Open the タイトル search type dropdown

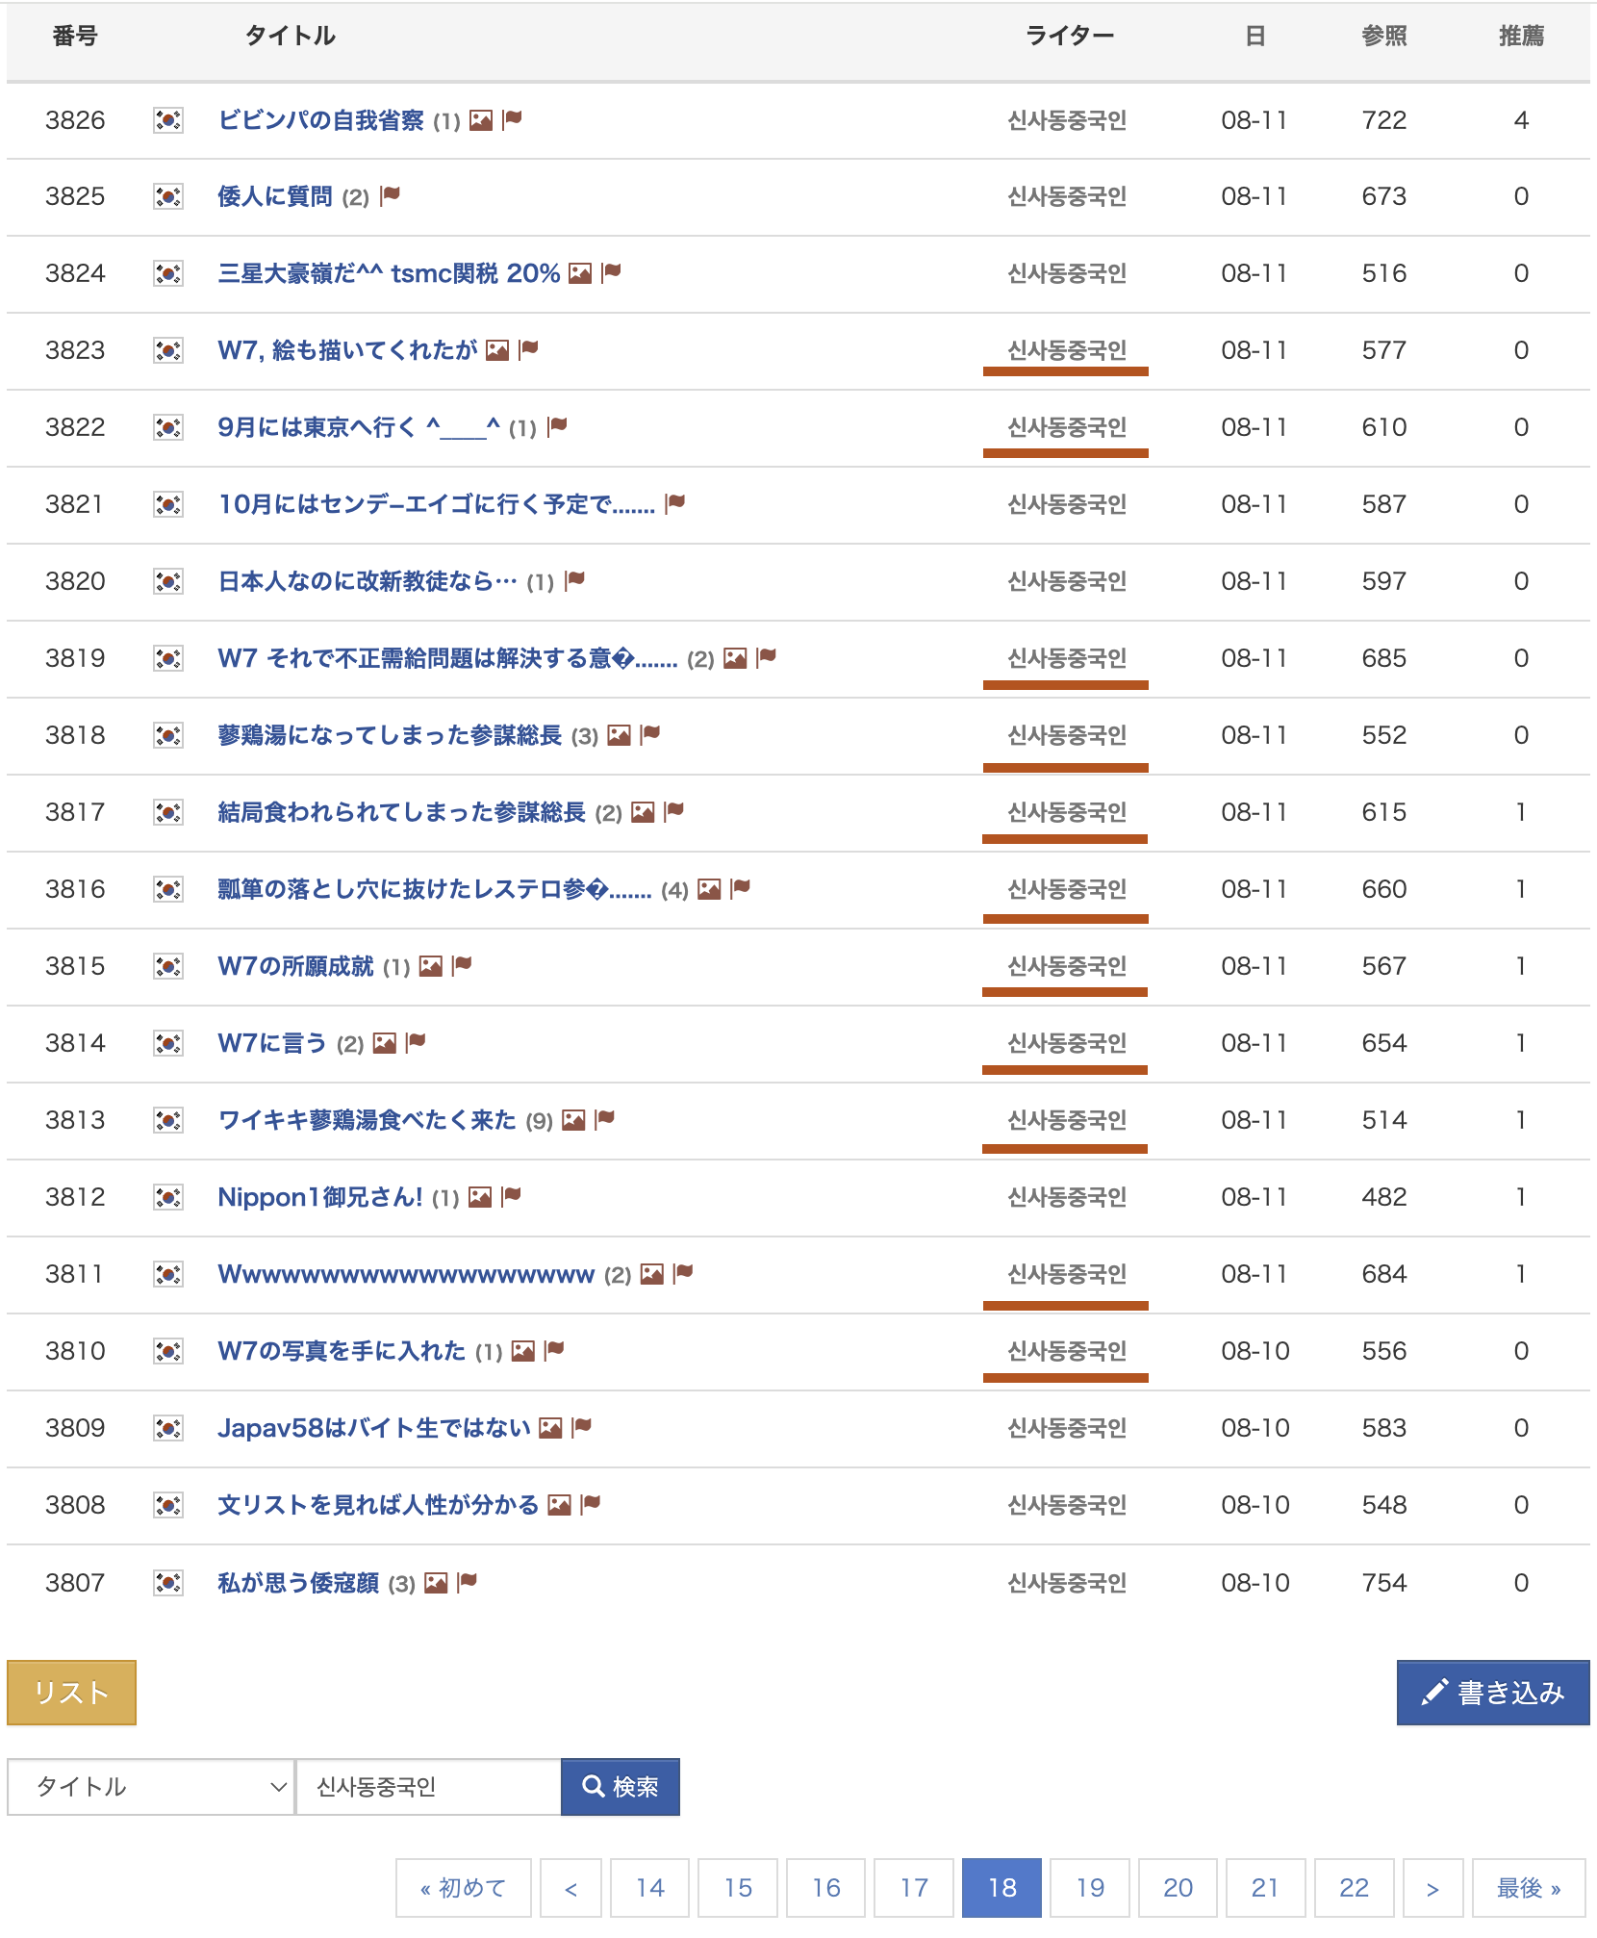[151, 1787]
